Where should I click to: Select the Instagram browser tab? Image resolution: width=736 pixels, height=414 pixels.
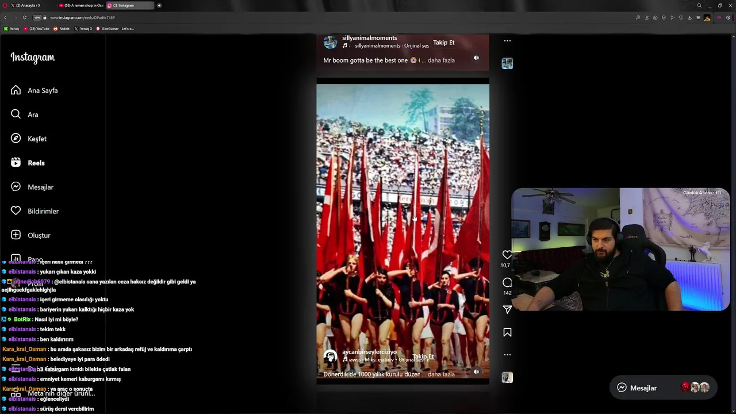coord(130,5)
